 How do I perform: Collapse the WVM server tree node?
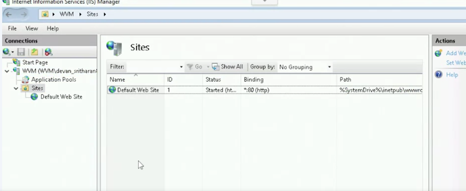coord(7,71)
